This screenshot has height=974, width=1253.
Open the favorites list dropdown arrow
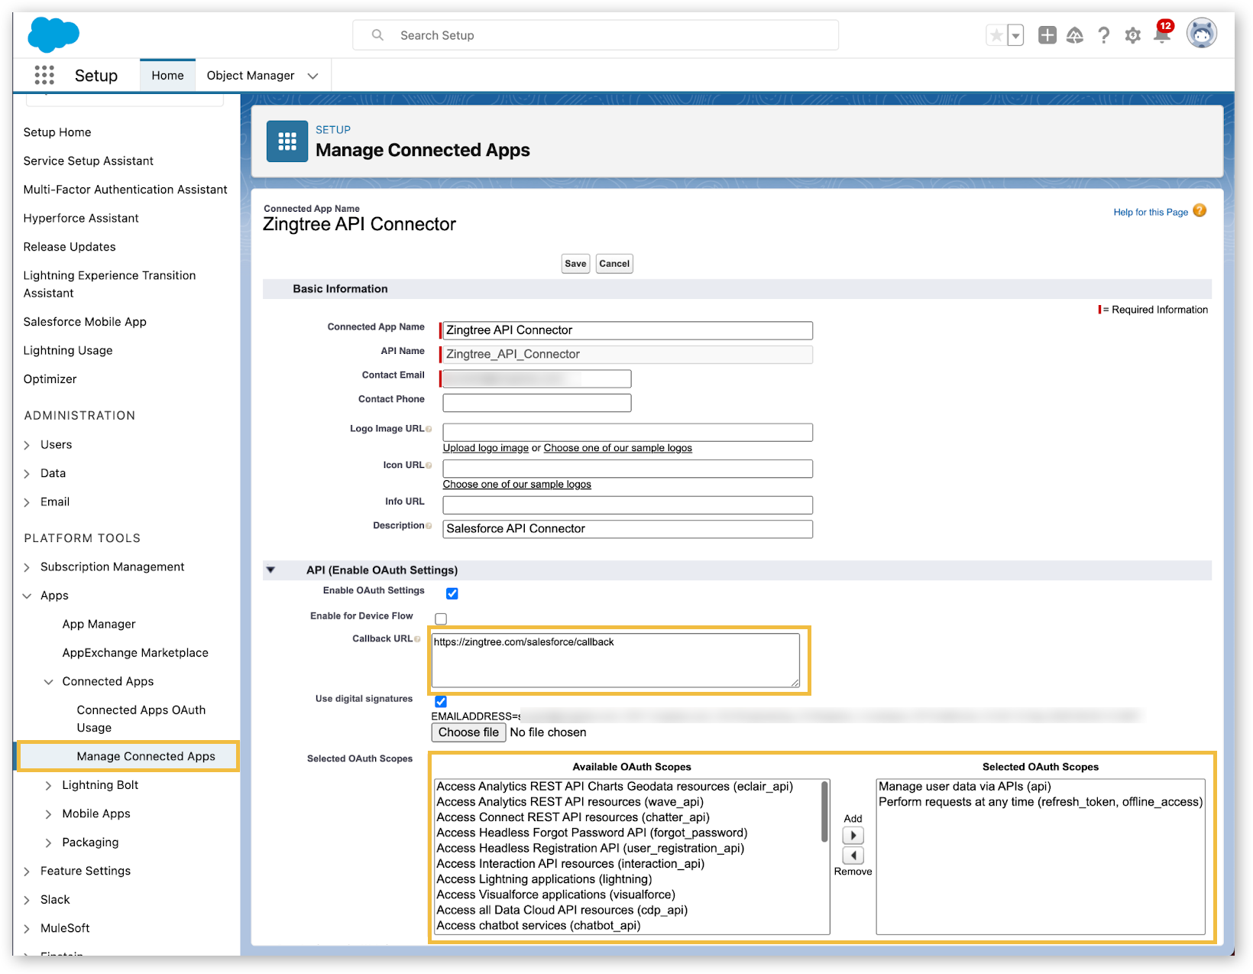coord(1015,35)
